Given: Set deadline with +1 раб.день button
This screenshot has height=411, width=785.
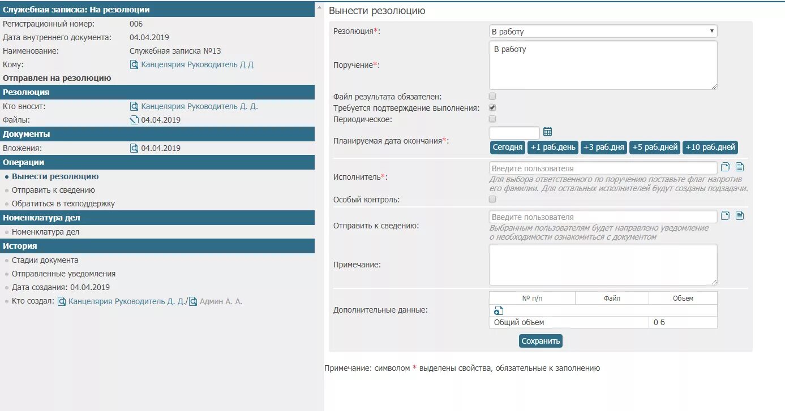Looking at the screenshot, I should (553, 148).
